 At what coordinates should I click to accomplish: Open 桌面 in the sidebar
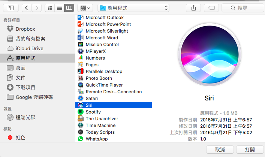(37, 68)
